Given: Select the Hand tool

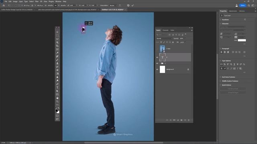Looking at the screenshot, I should coord(57,98).
